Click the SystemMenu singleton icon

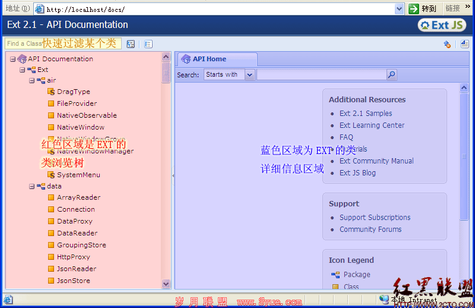(x=51, y=175)
